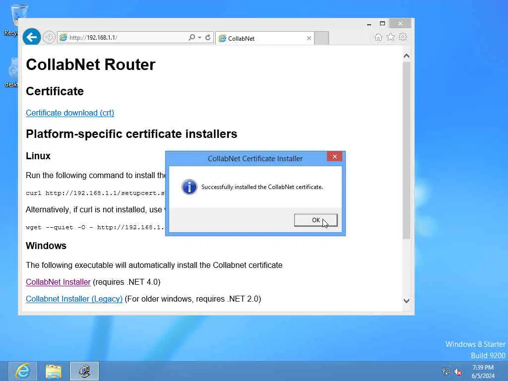Click the scrollbar down arrow
508x381 pixels.
(x=407, y=301)
